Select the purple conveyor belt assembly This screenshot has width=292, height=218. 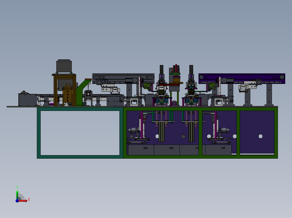click(242, 79)
